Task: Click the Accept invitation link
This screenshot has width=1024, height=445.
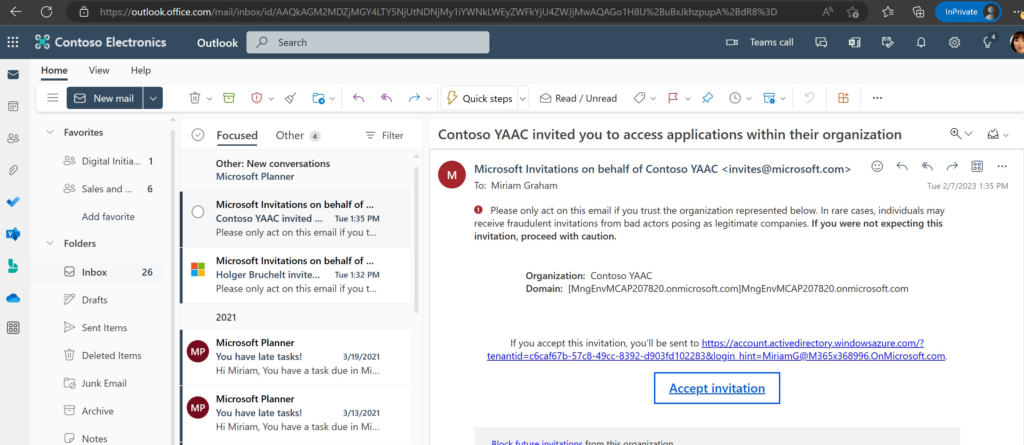Action: (x=717, y=388)
